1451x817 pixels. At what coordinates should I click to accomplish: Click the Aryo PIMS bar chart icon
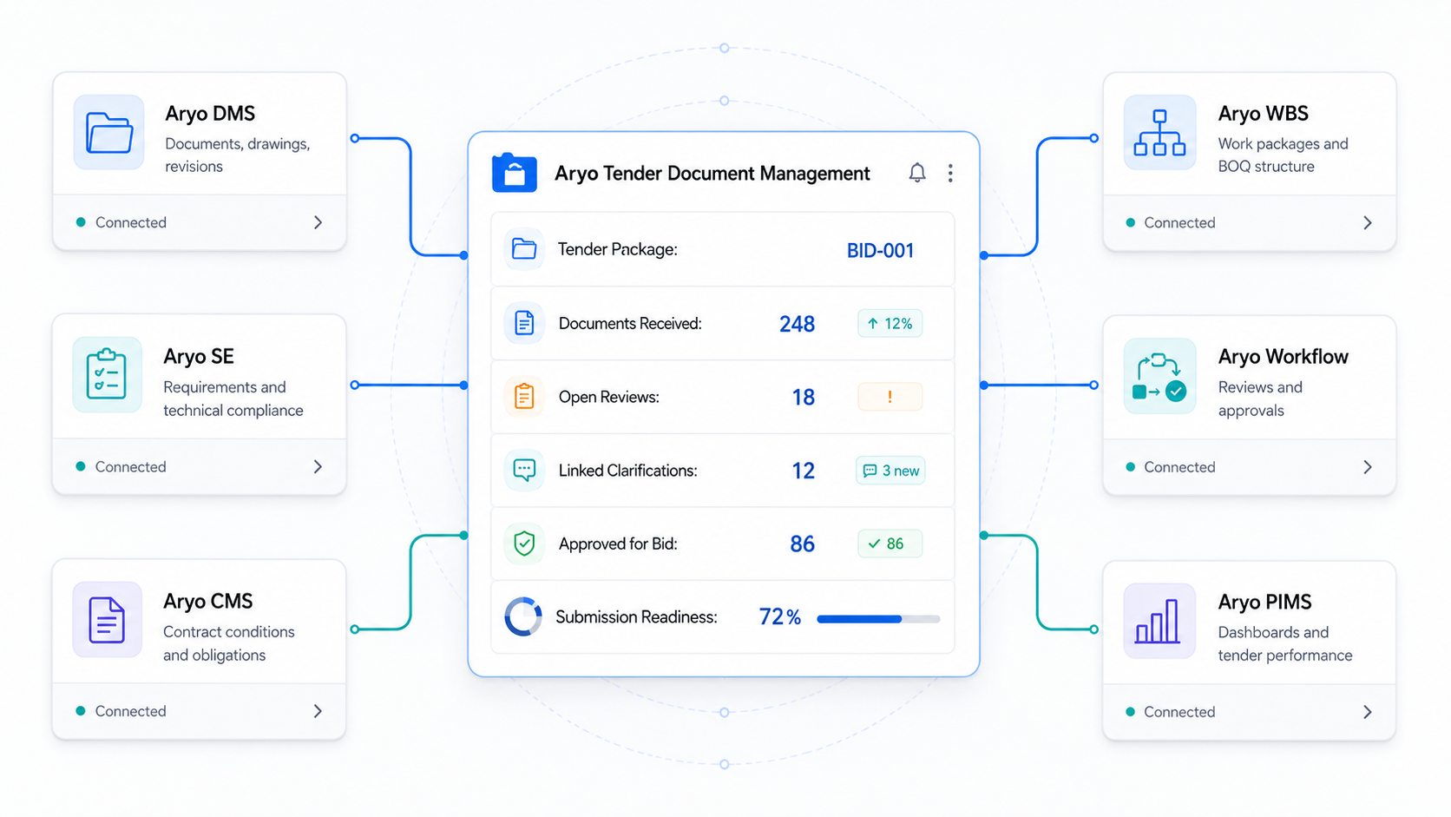coord(1159,621)
